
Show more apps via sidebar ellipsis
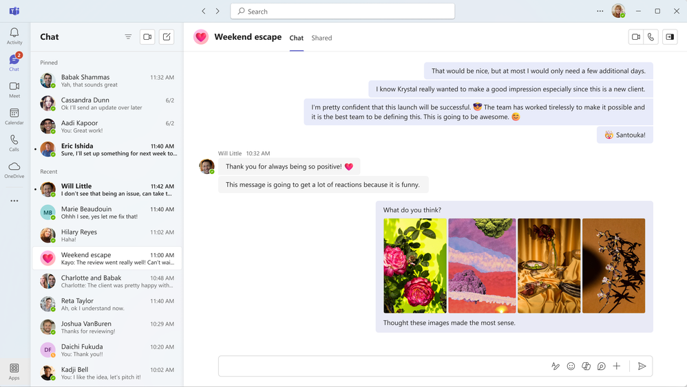pyautogui.click(x=14, y=201)
